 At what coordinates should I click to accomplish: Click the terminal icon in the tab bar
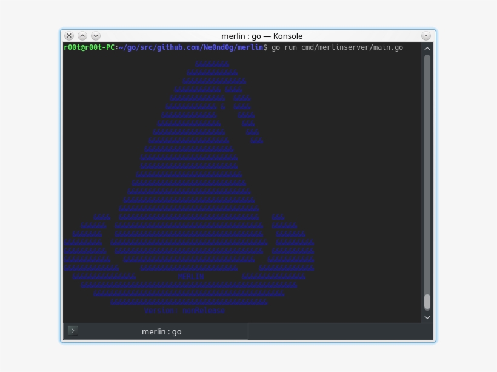(73, 331)
